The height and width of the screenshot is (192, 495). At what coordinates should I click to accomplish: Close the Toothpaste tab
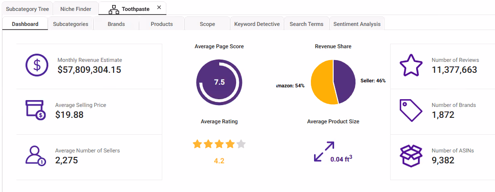click(159, 7)
